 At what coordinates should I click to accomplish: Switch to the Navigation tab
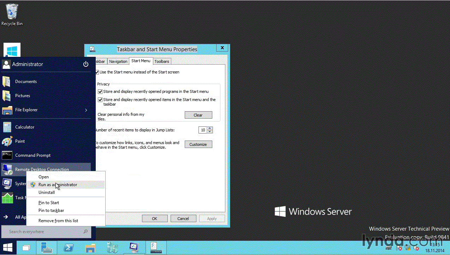coord(118,61)
